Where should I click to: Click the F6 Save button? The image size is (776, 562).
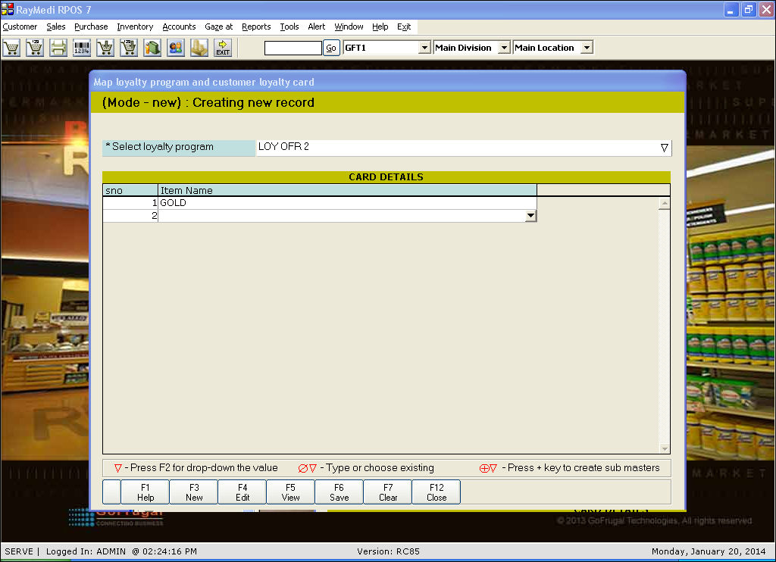[339, 492]
